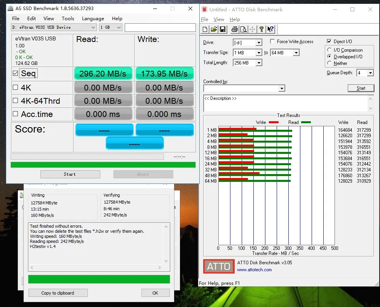Click the green AS SSD progress bar
This screenshot has height=307, width=380.
(103, 165)
